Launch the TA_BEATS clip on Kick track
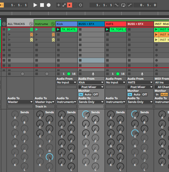Viewport: 169px width, 172px height. pyautogui.click(x=58, y=30)
